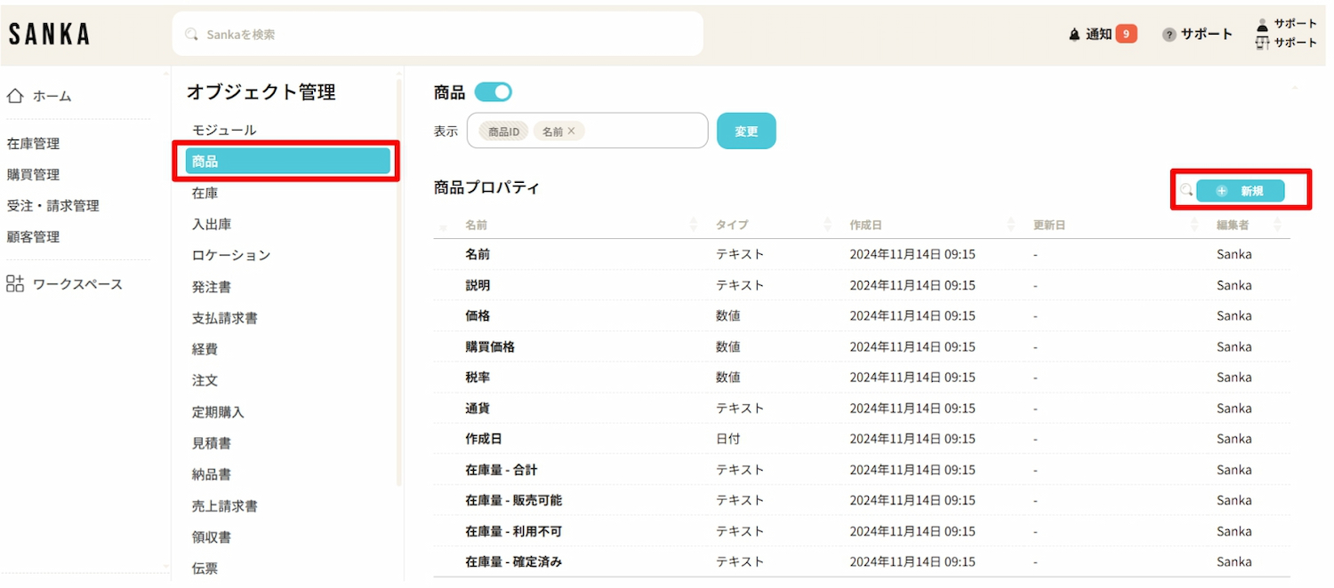Sort properties by 更新日 column arrows

(1194, 226)
